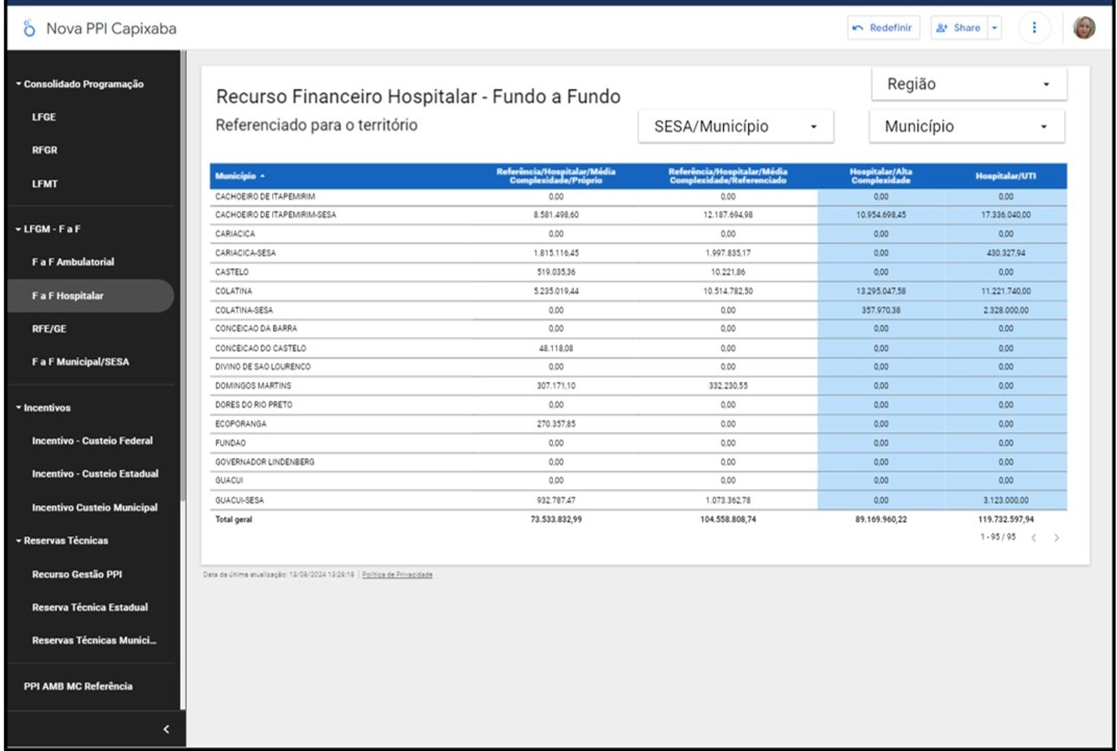Open the three-dot more options menu
Viewport: 1117px width, 751px height.
coord(1034,27)
